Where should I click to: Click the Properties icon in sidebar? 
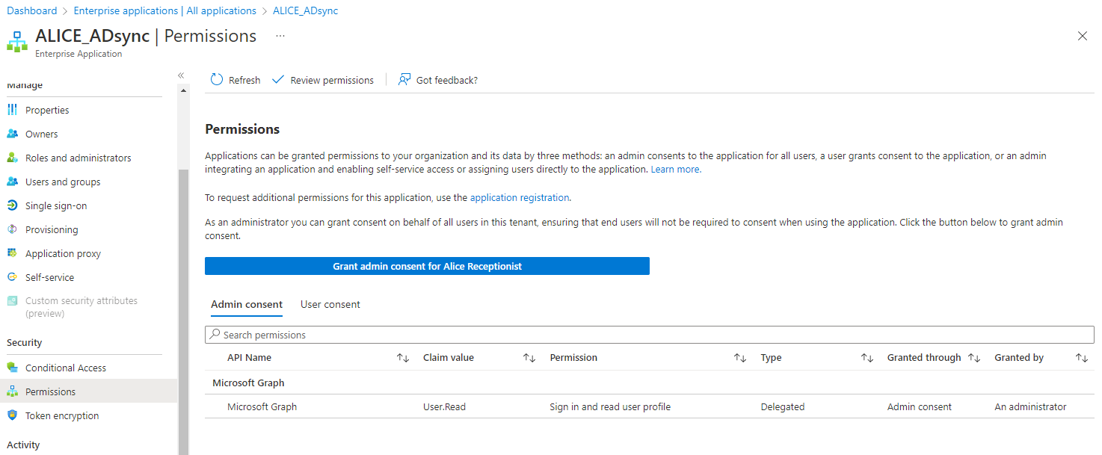12,110
